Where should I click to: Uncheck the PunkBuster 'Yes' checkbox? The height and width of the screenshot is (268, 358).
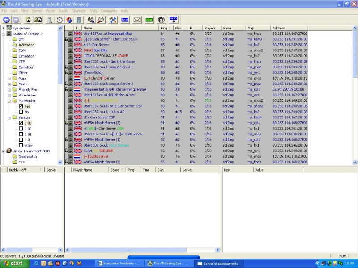pos(21,106)
